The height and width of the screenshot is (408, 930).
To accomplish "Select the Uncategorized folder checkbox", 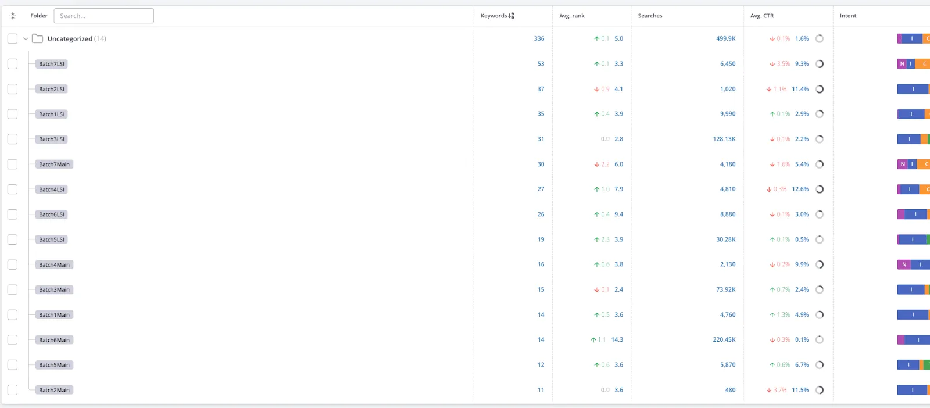I will (x=12, y=39).
